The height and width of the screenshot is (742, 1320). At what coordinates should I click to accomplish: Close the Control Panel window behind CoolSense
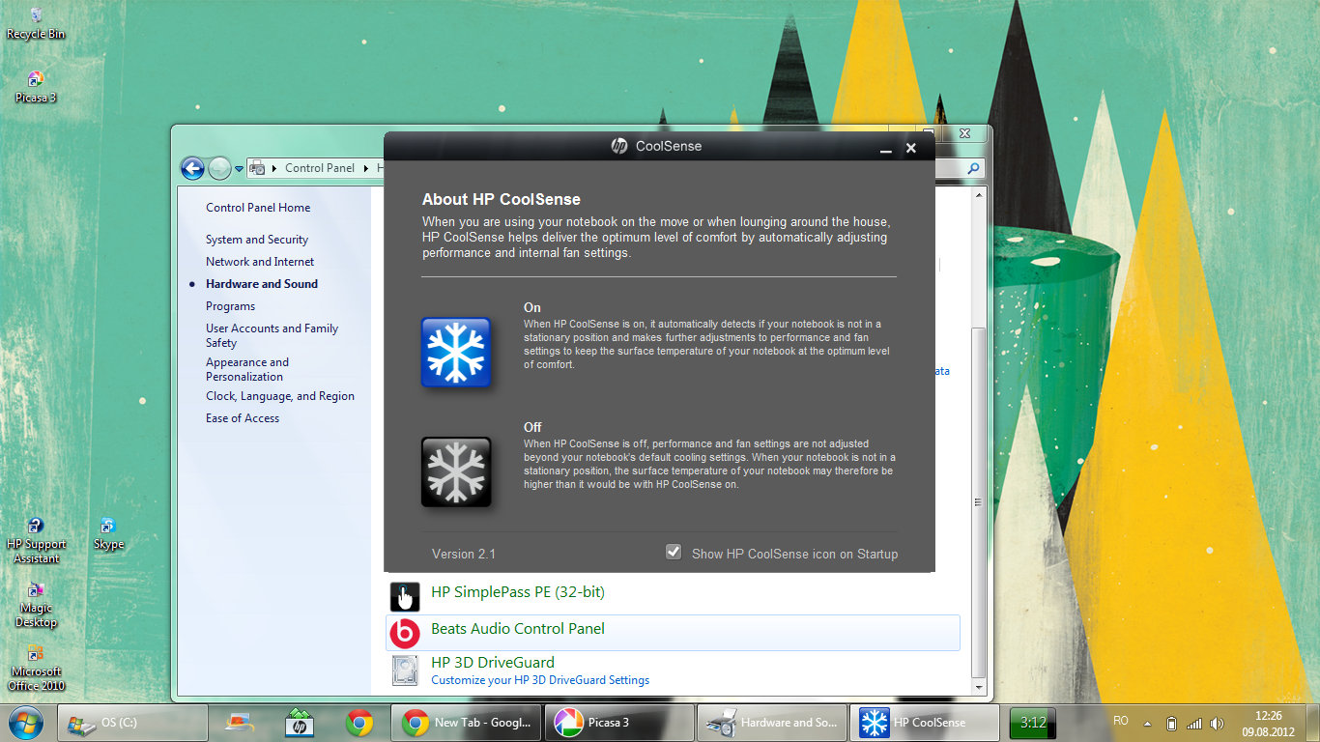click(964, 133)
